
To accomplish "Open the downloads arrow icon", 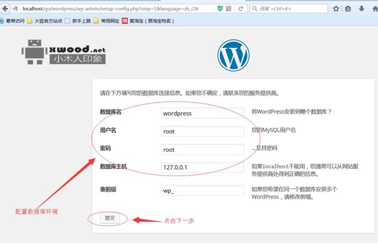I will tap(361, 9).
